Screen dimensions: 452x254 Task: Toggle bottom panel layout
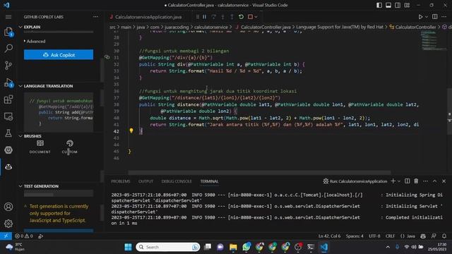pyautogui.click(x=388, y=5)
